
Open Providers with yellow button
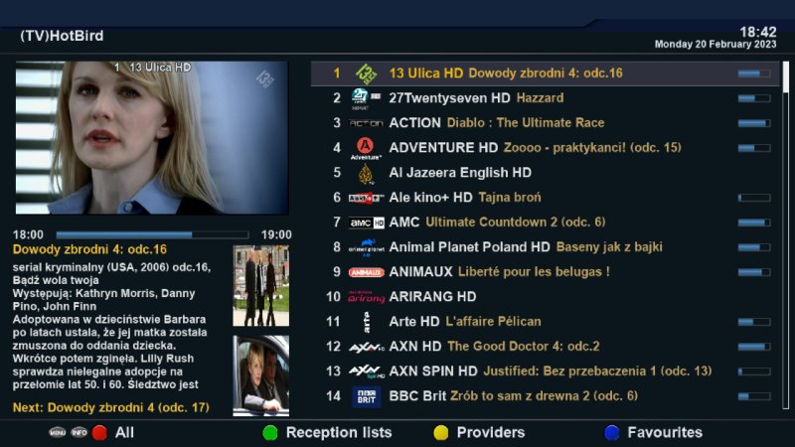pos(441,433)
